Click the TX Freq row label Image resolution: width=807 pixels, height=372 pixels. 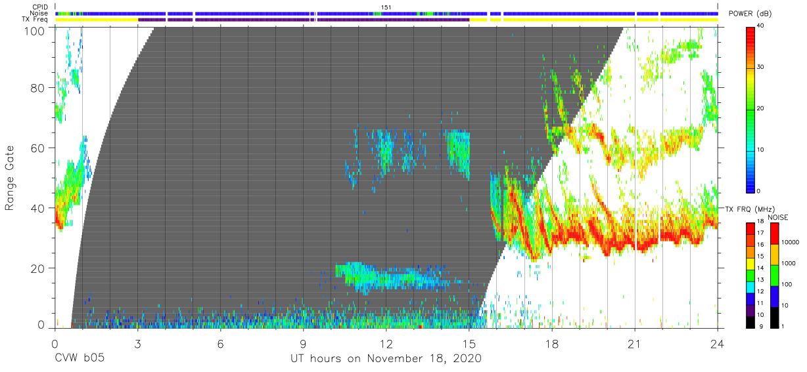click(x=36, y=20)
